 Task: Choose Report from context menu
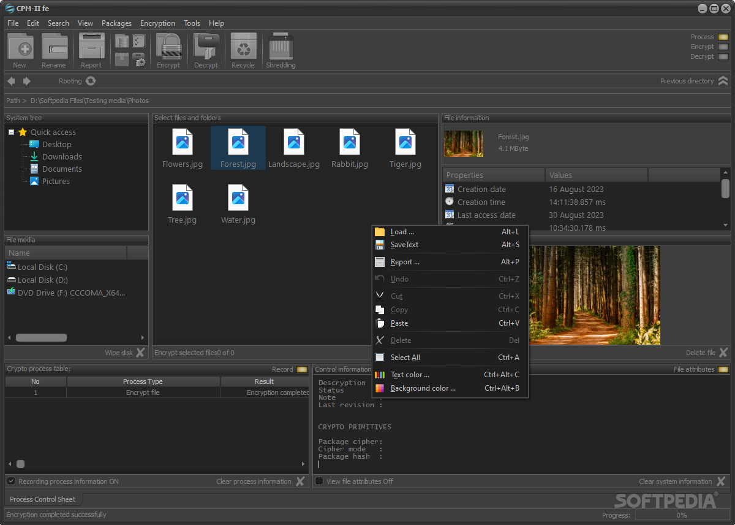point(450,262)
